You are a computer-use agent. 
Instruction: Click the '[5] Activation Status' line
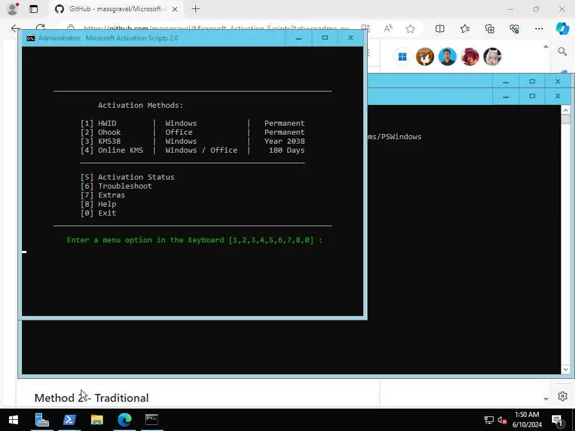pyautogui.click(x=127, y=177)
